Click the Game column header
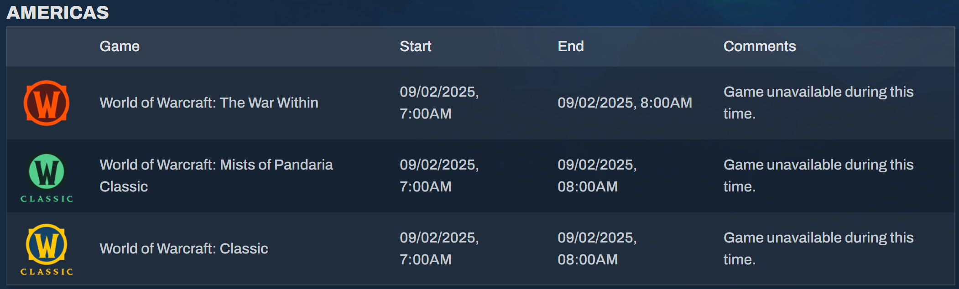Screen dimensions: 959x289 click(120, 46)
